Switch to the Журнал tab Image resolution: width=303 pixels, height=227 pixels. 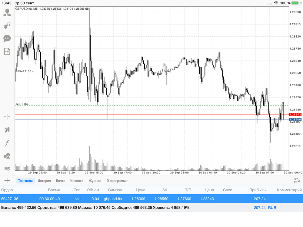[95, 181]
